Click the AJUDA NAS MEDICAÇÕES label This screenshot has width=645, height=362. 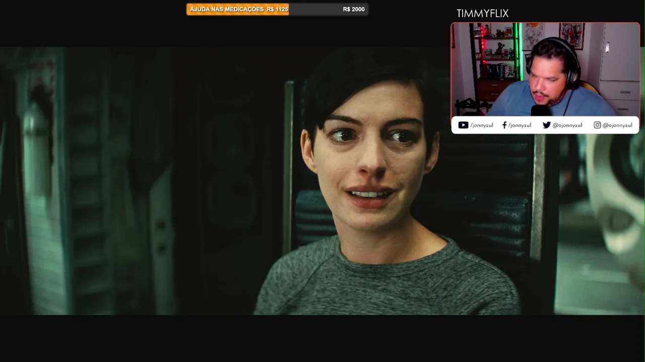[x=227, y=10]
